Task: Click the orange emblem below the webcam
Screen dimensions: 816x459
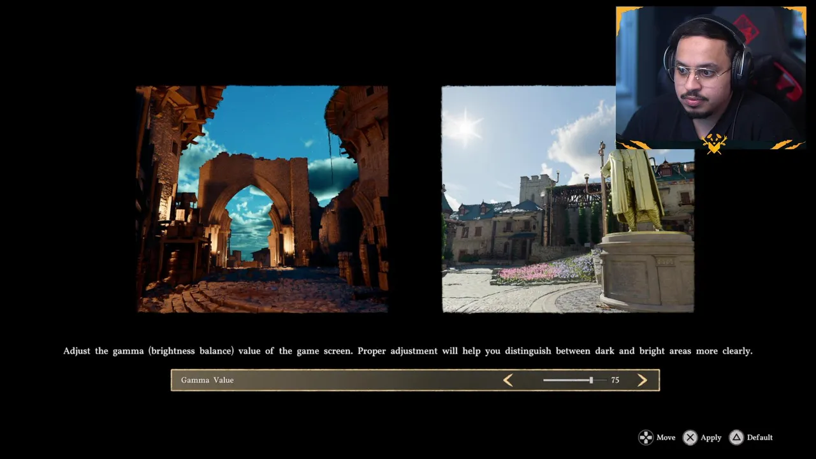Action: [714, 144]
